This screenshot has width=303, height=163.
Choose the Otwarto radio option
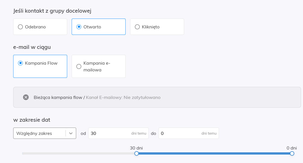pos(79,27)
